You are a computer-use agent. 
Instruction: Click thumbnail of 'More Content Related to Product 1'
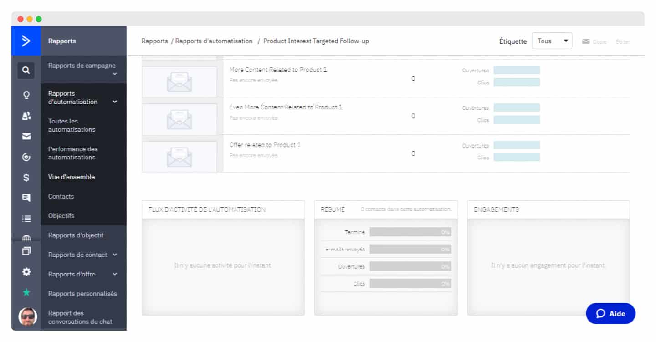[x=179, y=82]
